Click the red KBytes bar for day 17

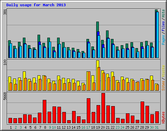pos(88,111)
